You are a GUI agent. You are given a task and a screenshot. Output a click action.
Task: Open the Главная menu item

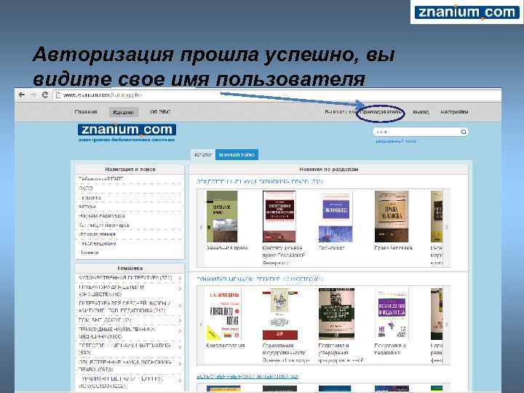[x=86, y=112]
